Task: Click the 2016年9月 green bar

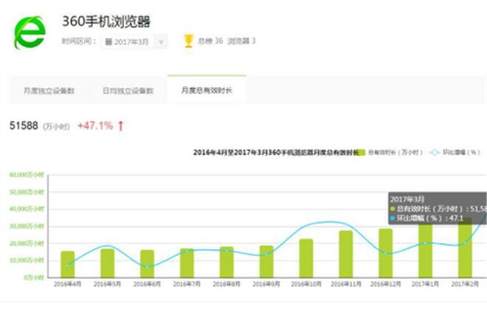Action: 266,261
